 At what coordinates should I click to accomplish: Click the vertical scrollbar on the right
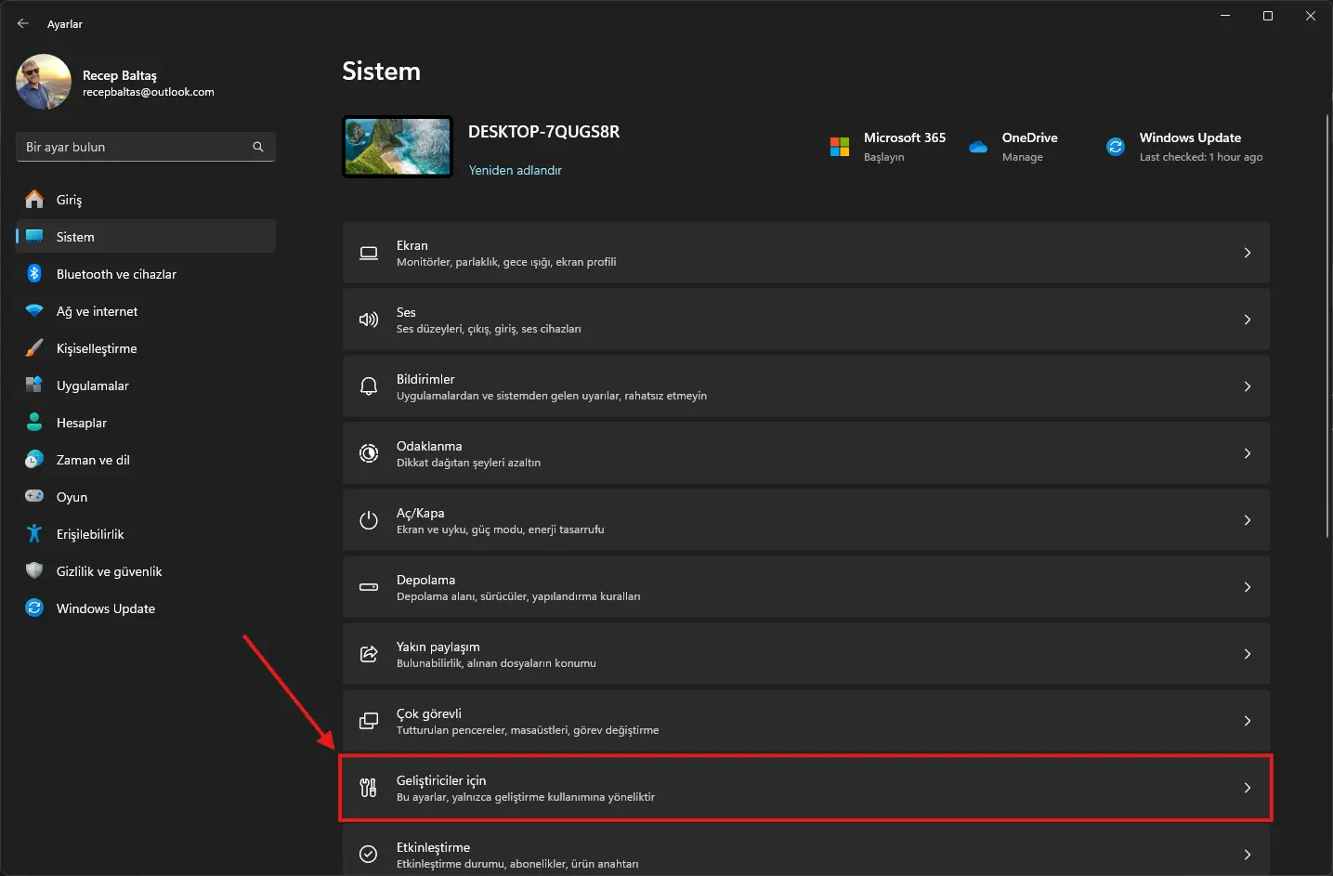(x=1327, y=325)
